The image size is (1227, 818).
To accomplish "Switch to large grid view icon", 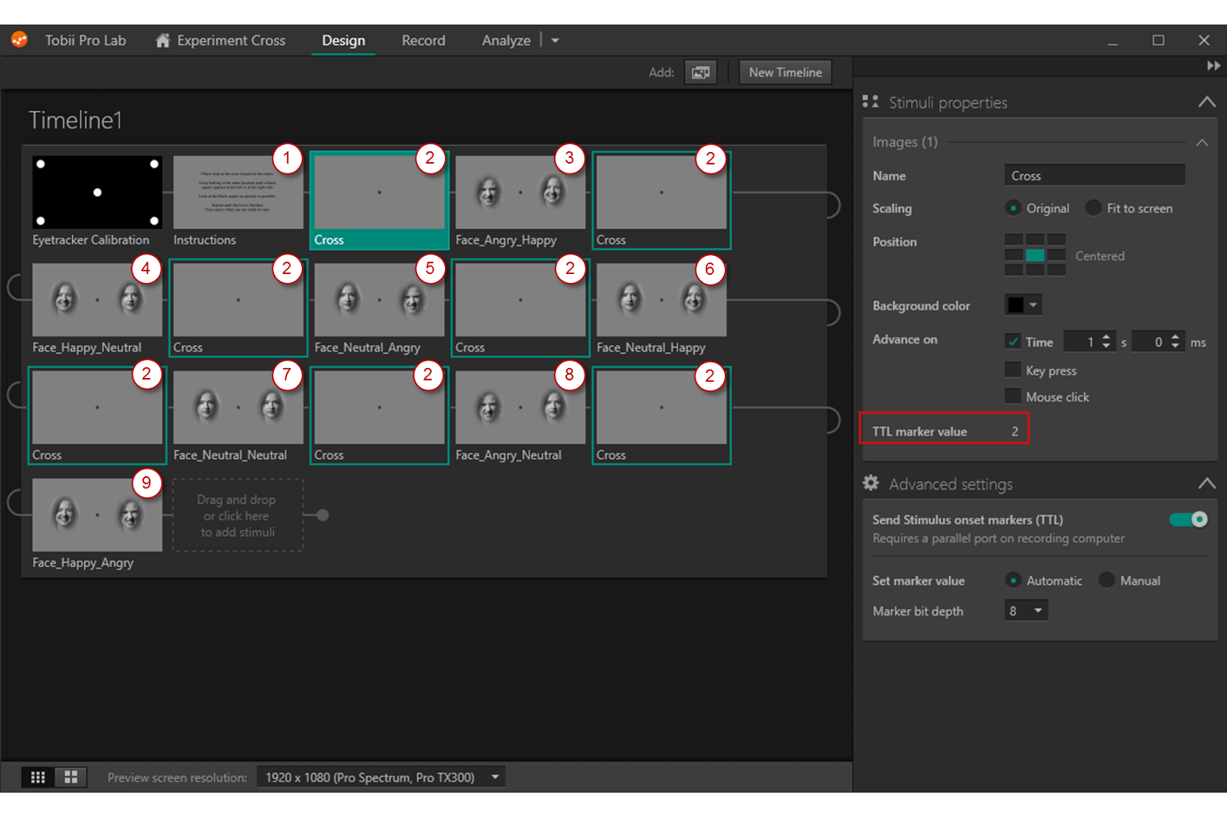I will [71, 777].
